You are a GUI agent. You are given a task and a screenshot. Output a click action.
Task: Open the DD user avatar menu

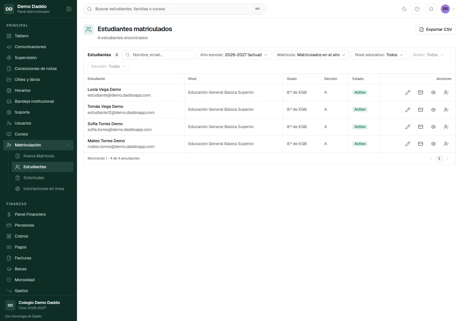point(448,9)
